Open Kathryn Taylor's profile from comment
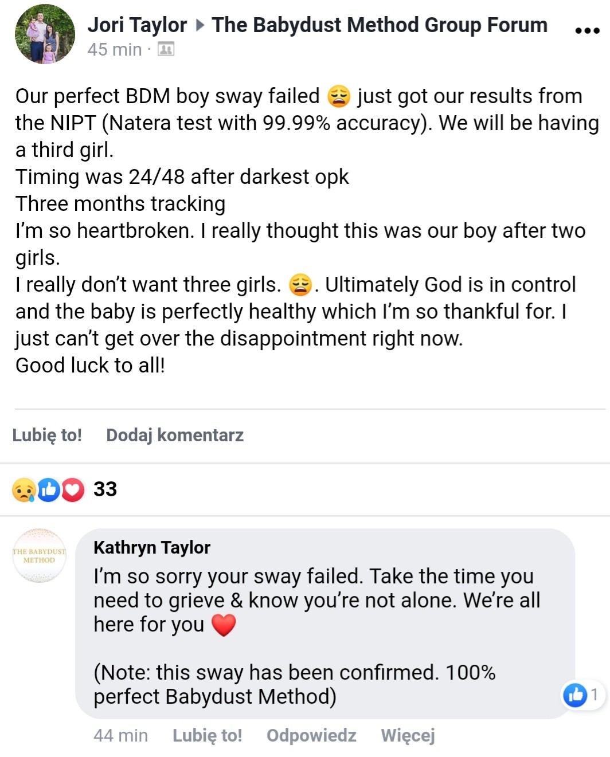This screenshot has height=757, width=610. pyautogui.click(x=152, y=547)
